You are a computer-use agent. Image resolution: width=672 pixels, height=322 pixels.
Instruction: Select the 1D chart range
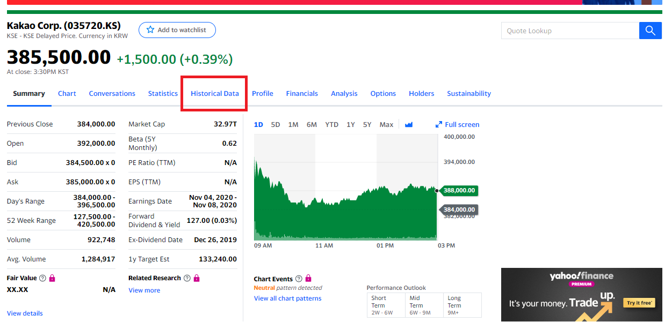[x=258, y=124]
